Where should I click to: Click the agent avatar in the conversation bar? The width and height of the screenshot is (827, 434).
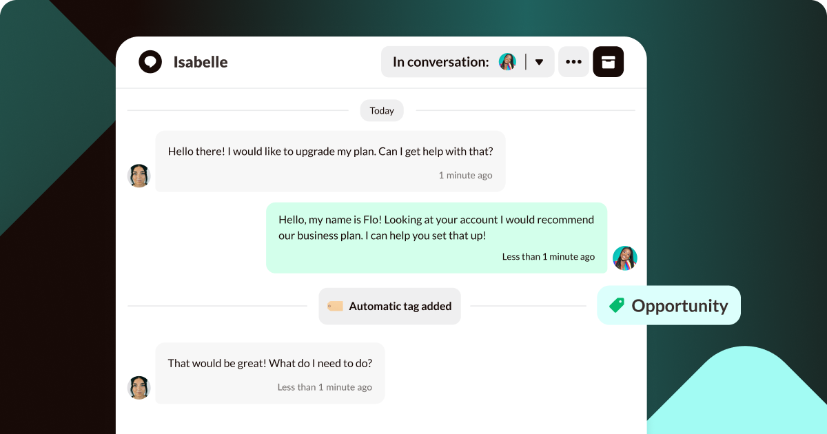(x=508, y=61)
